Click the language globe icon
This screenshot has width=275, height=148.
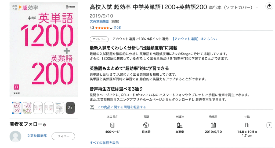(x=146, y=125)
